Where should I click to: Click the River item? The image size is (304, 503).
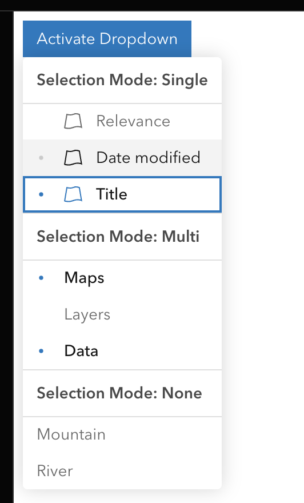coord(122,471)
